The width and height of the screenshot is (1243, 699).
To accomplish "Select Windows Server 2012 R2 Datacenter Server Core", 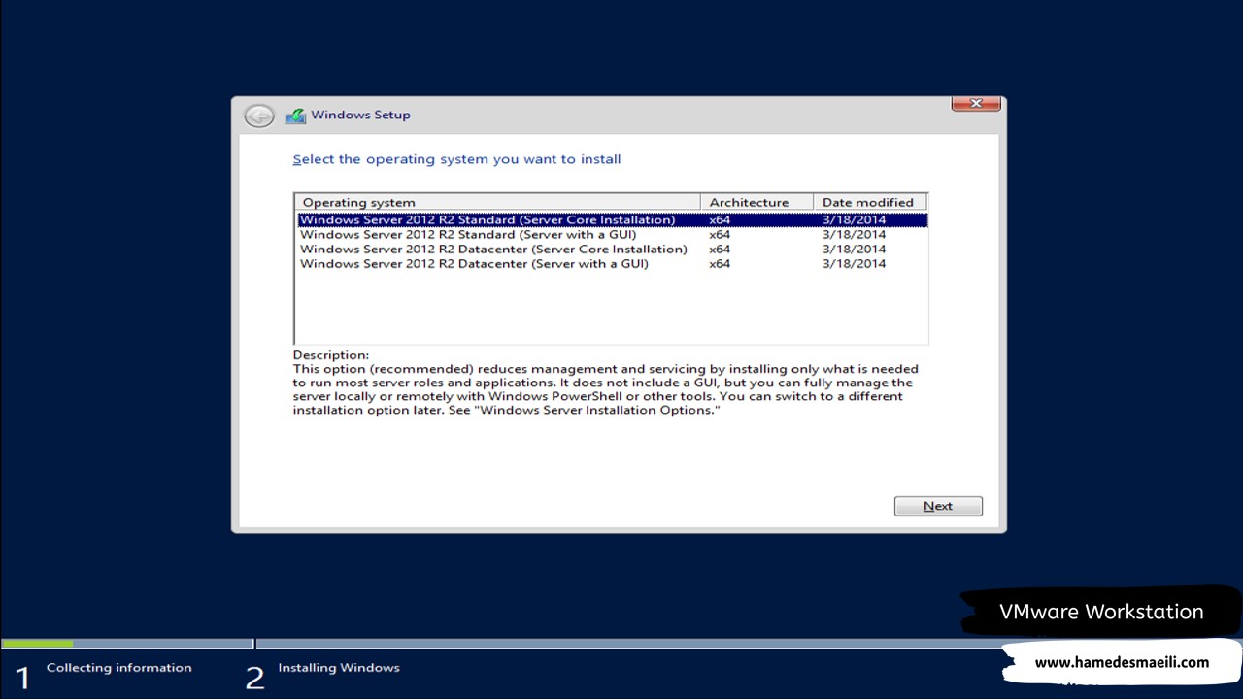I will coord(613,249).
